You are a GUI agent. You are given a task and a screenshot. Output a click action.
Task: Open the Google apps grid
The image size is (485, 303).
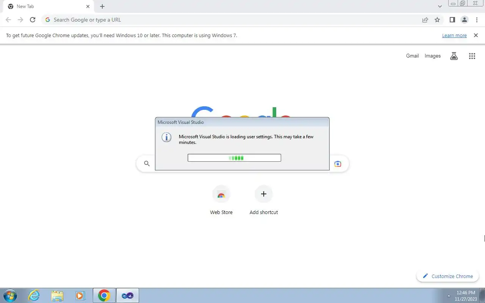(x=472, y=56)
